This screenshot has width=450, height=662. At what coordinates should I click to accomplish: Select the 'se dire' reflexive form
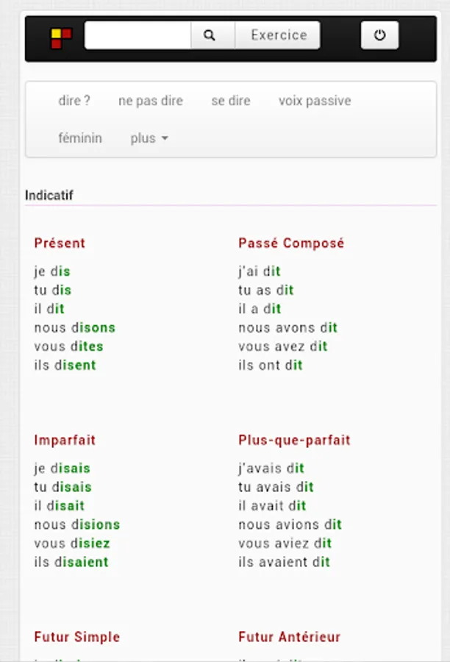(231, 101)
